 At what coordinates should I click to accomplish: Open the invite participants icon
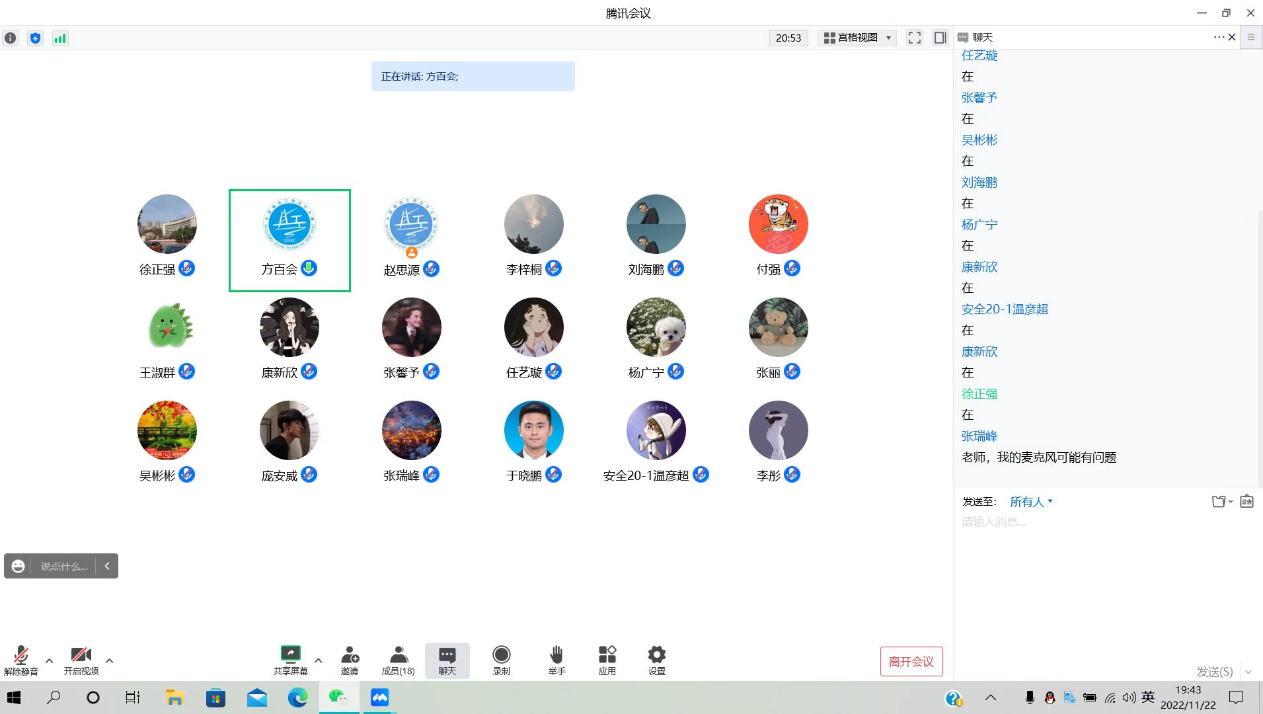click(x=350, y=654)
